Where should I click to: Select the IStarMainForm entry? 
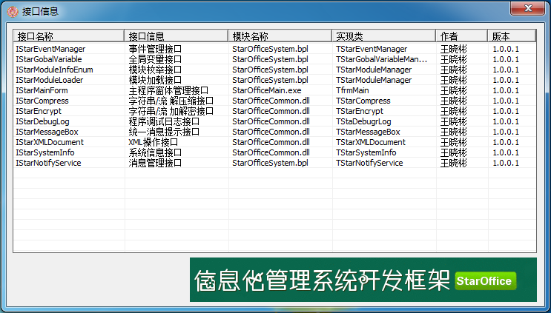[42, 90]
